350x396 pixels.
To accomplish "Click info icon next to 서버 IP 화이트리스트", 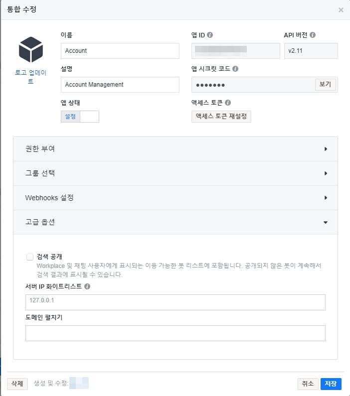I will [x=87, y=286].
